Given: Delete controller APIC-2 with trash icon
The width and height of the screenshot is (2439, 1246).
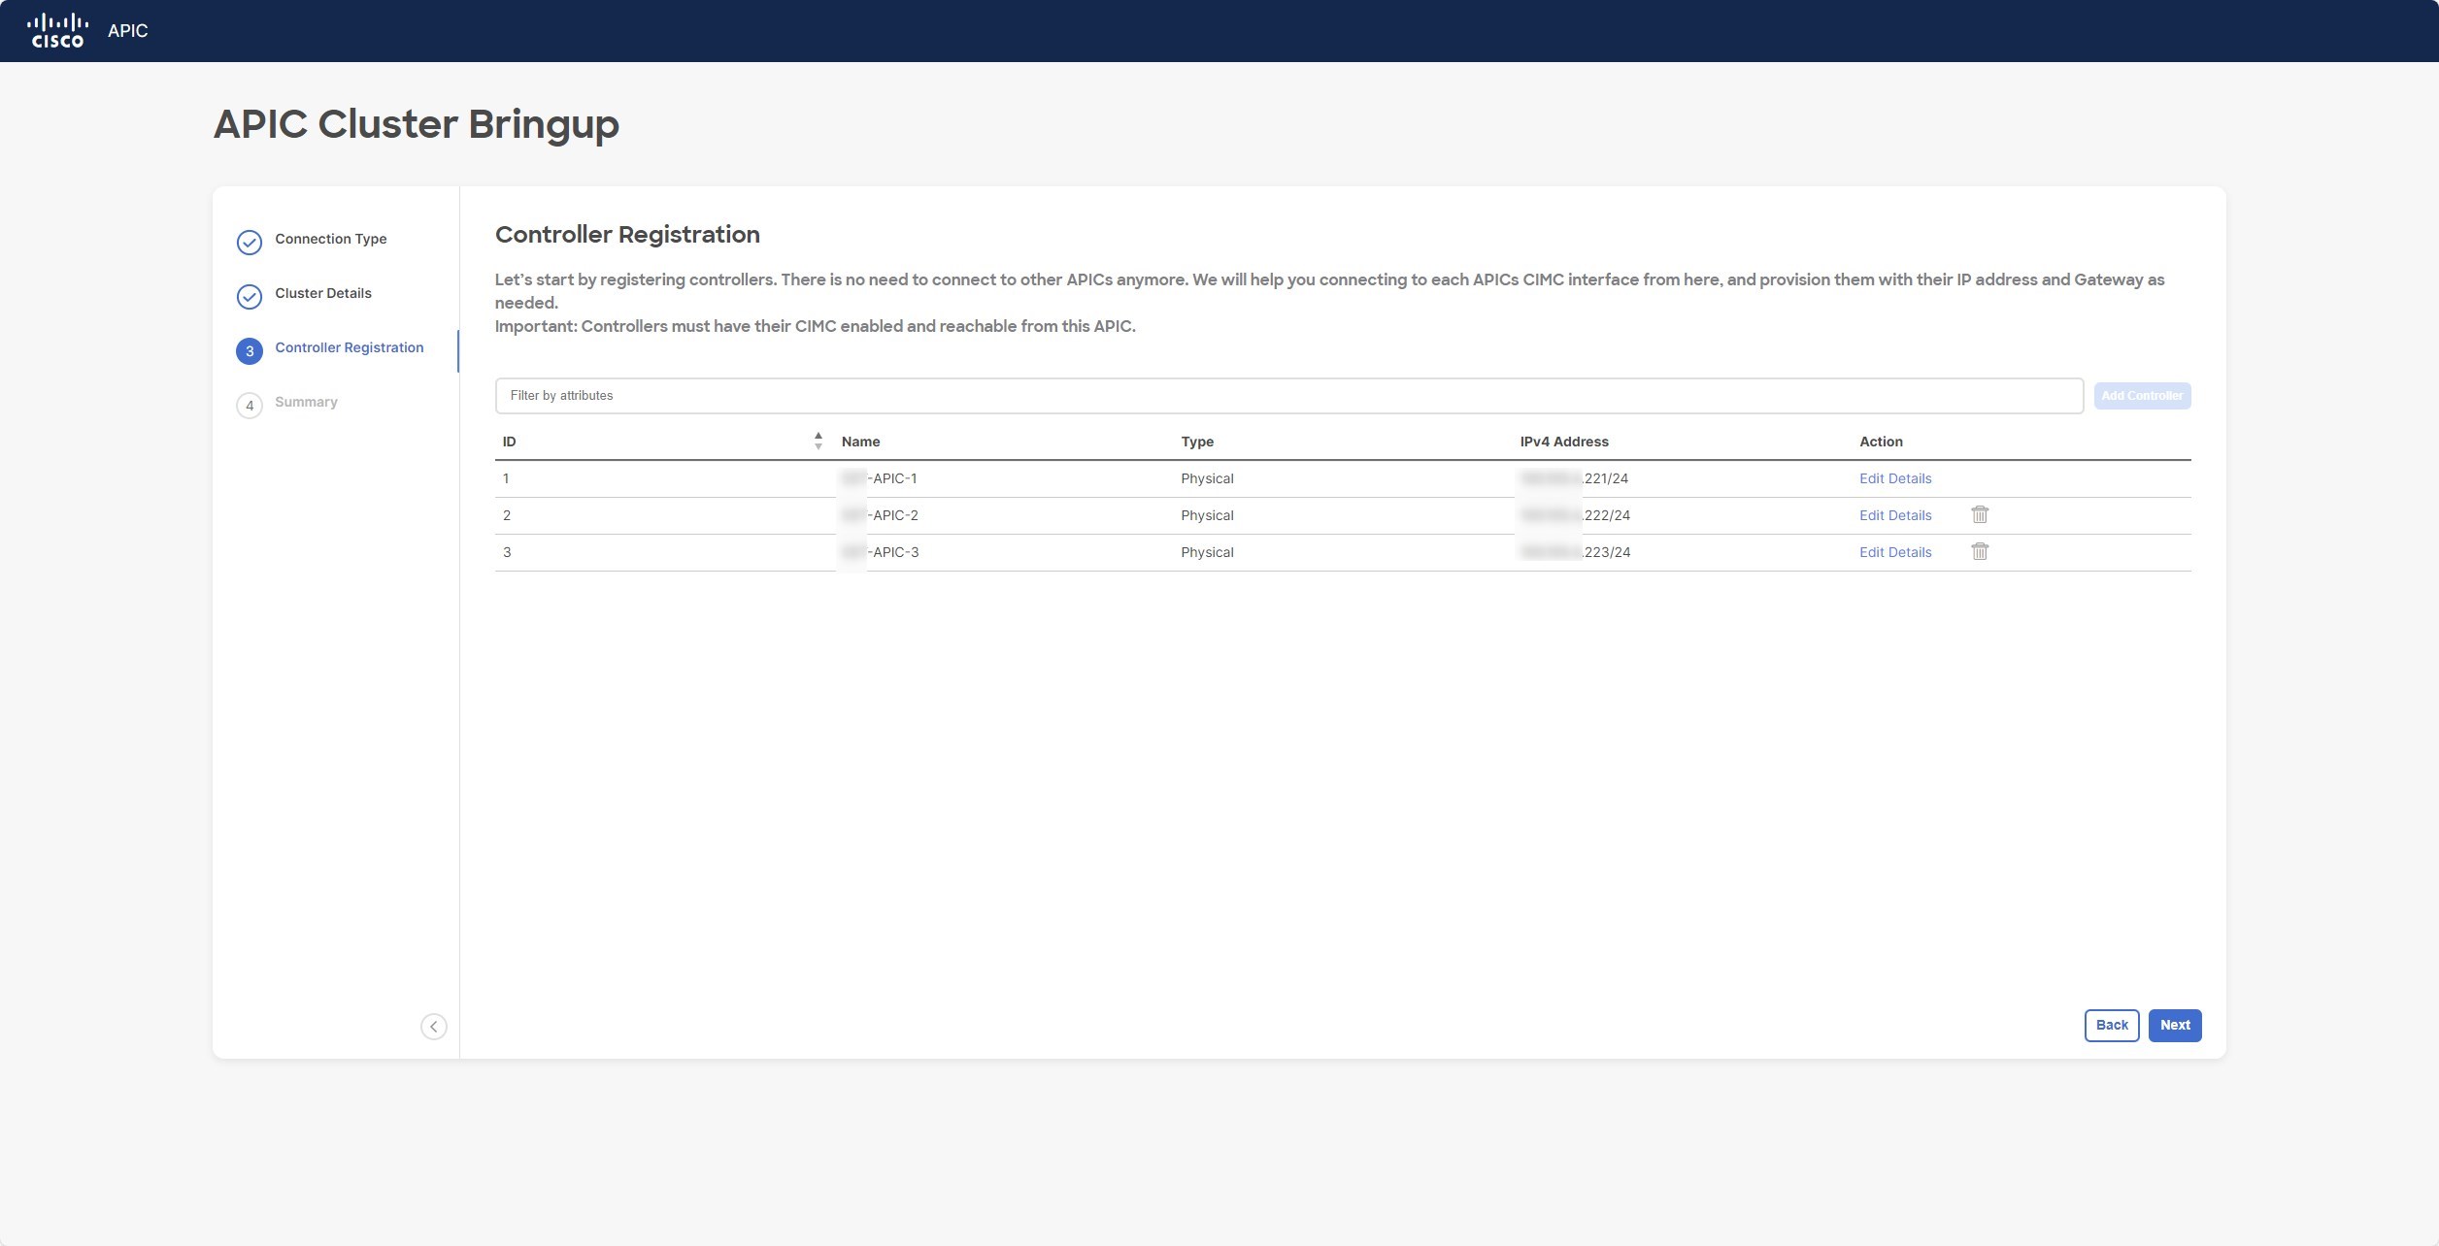Looking at the screenshot, I should tap(1980, 515).
